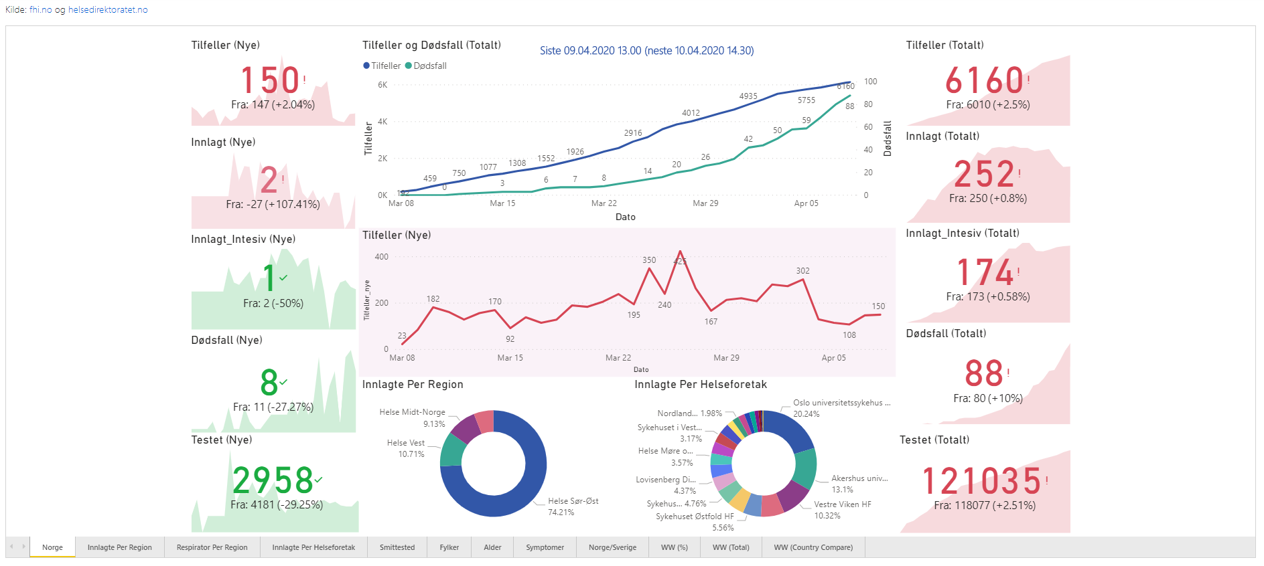Screen dimensions: 1264x566
Task: Click the Siste 09.04.2020 update timestamp
Action: coord(647,51)
